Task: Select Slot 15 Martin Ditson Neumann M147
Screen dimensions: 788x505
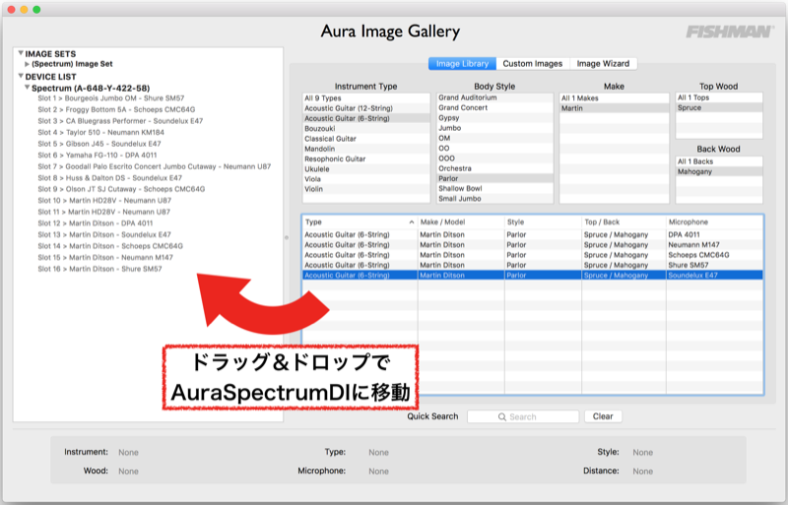Action: (105, 258)
